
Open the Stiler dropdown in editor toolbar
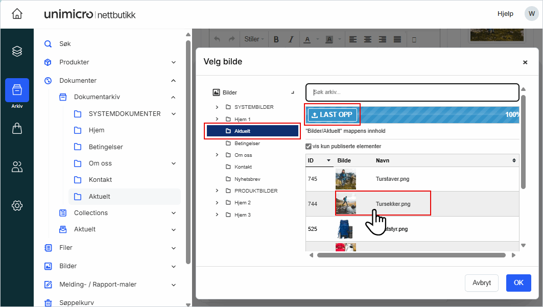[254, 39]
